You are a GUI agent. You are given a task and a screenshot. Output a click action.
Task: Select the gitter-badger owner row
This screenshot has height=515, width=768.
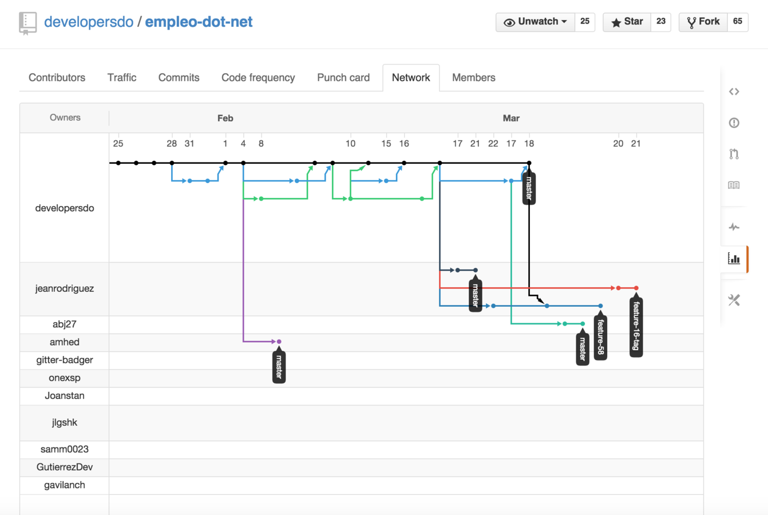pyautogui.click(x=65, y=360)
